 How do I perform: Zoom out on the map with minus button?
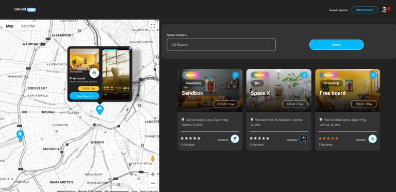coord(153,183)
